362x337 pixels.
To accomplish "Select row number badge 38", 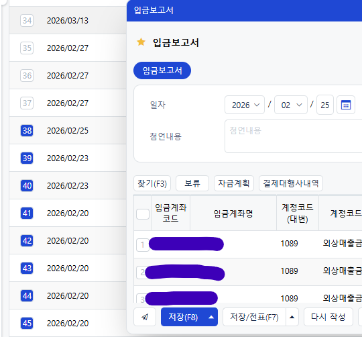I will point(27,131).
